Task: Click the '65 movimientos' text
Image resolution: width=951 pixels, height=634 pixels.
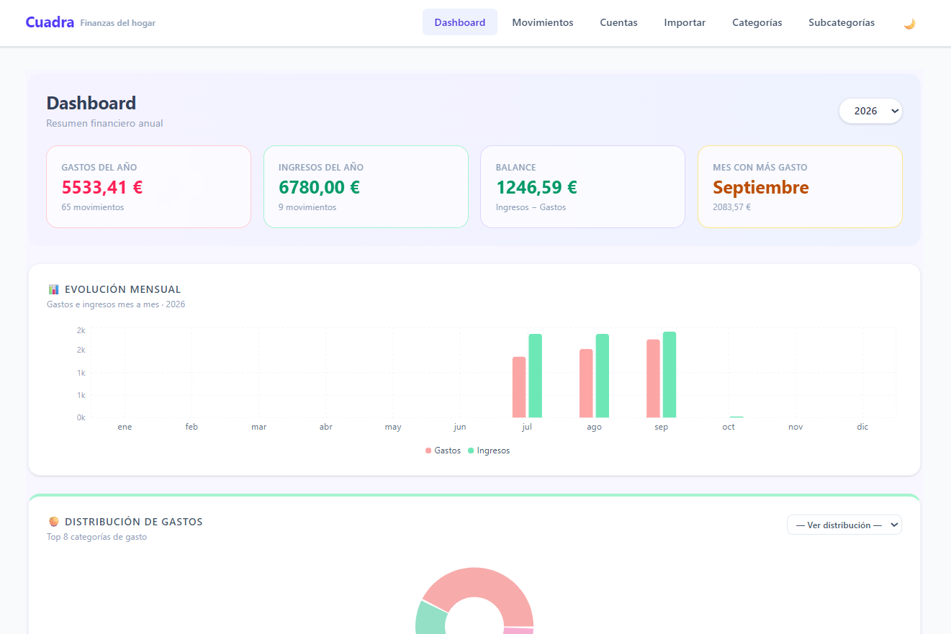Action: [x=93, y=207]
